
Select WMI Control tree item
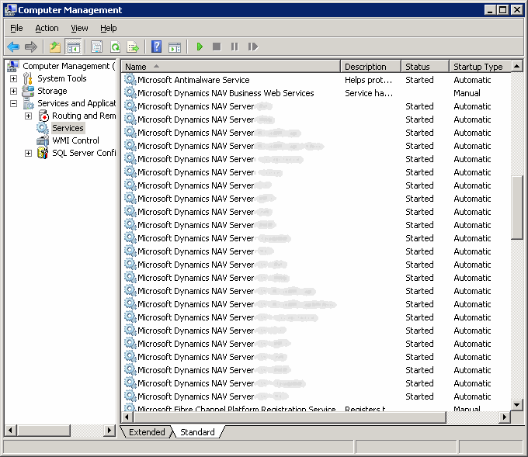tap(75, 140)
